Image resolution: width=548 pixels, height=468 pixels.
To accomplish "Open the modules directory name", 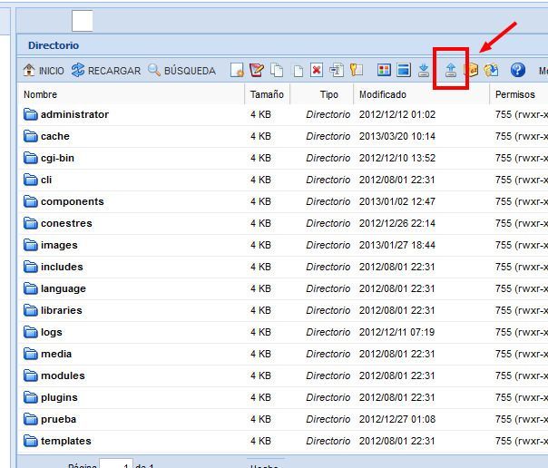I will pos(63,375).
